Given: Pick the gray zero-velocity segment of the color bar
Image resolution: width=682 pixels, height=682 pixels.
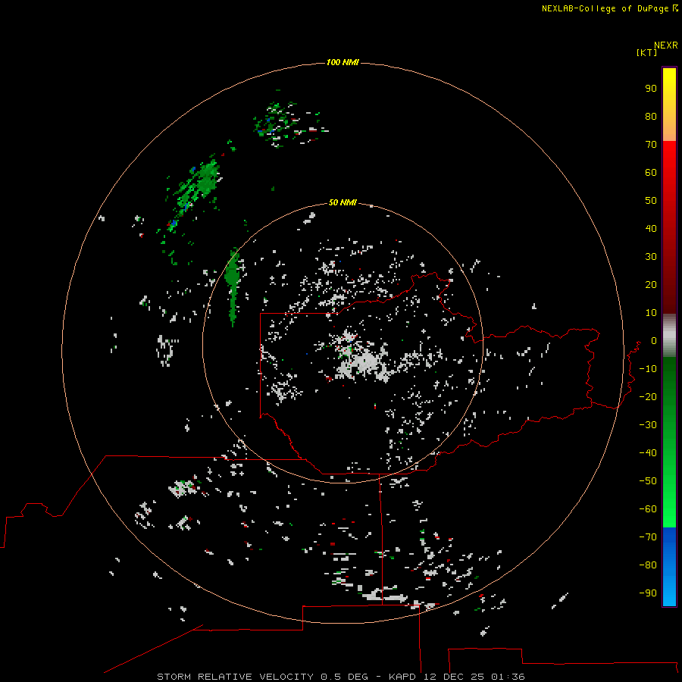Looking at the screenshot, I should [x=669, y=336].
